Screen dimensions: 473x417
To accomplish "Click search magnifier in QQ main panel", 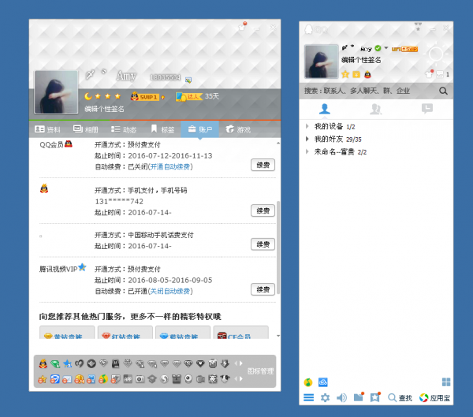I will tap(443, 91).
